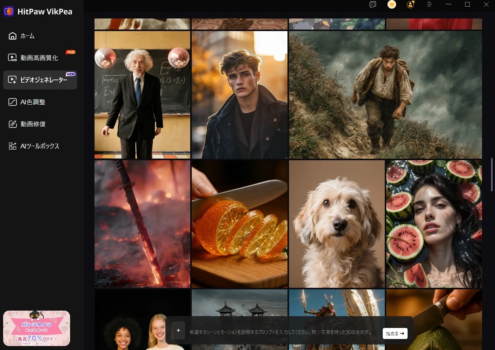Open the feedback message icon in title bar
The image size is (495, 350).
[373, 4]
